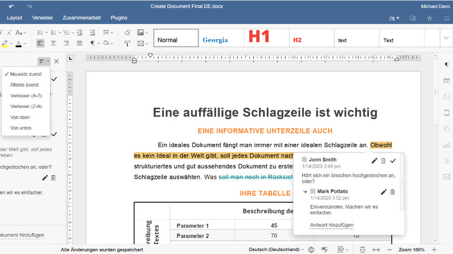Fit page to width in status bar

[376, 250]
